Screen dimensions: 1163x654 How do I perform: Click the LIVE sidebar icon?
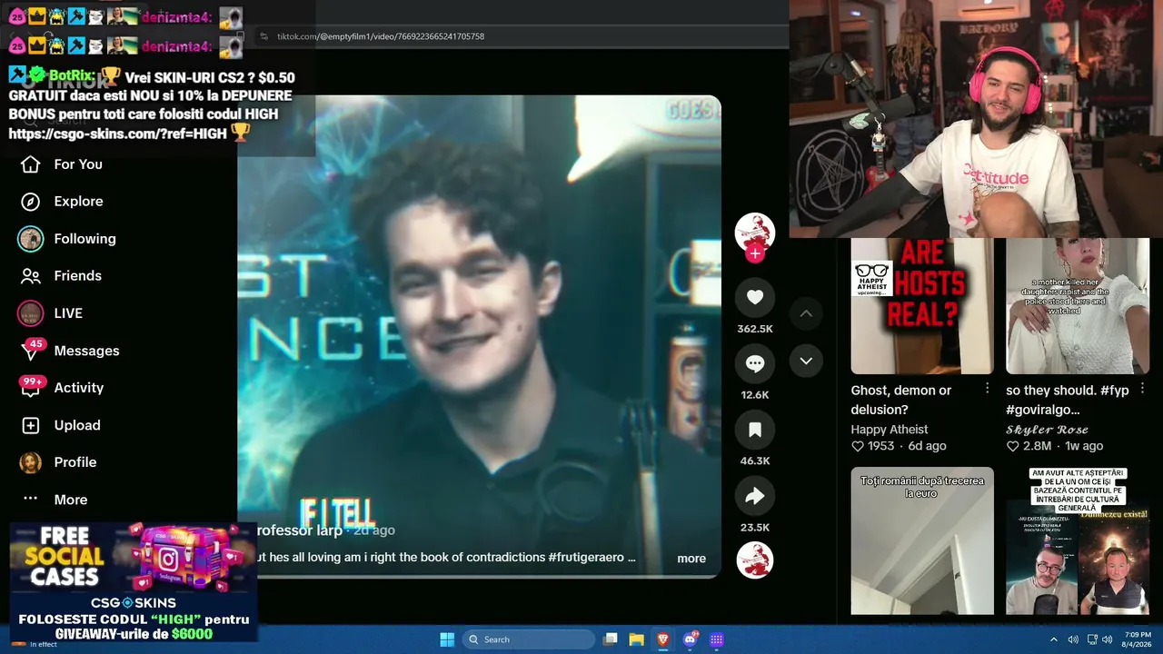(x=31, y=313)
